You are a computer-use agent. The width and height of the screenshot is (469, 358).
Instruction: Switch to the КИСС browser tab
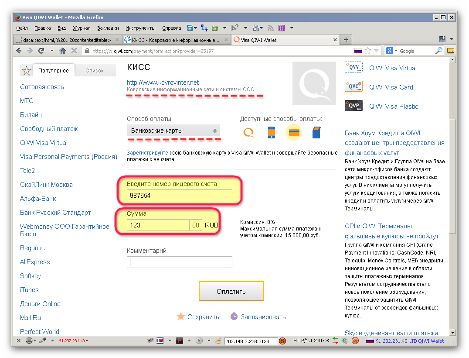tap(176, 40)
